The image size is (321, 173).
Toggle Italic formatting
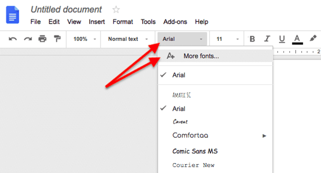(x=267, y=39)
